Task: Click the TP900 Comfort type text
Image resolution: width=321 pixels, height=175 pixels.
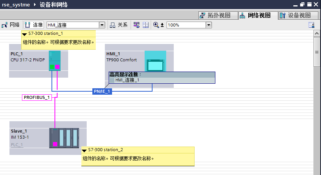Action: [122, 60]
